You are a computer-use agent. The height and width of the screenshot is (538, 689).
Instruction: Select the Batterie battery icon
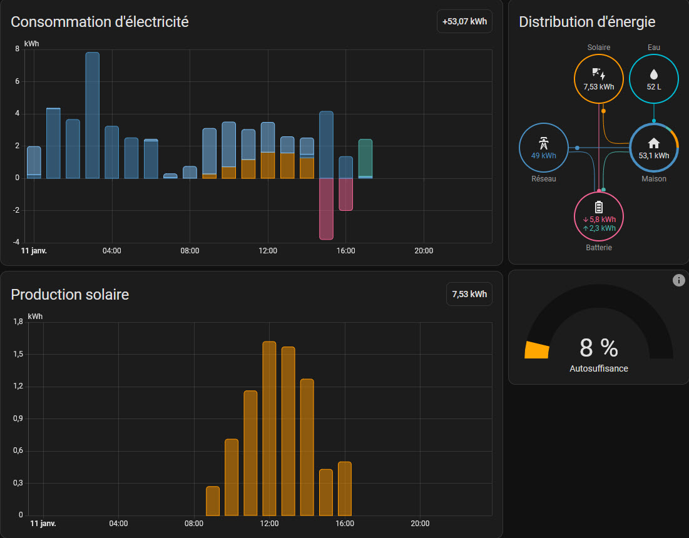[x=599, y=207]
